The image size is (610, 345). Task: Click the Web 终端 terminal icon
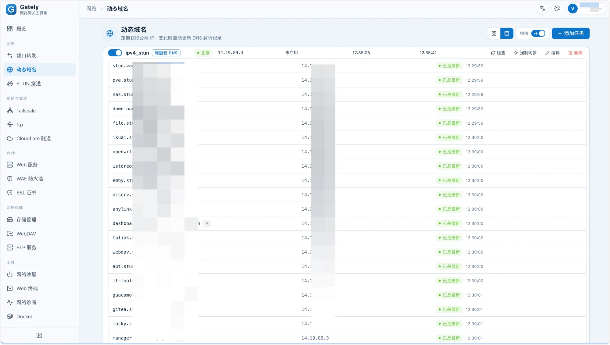pos(10,288)
